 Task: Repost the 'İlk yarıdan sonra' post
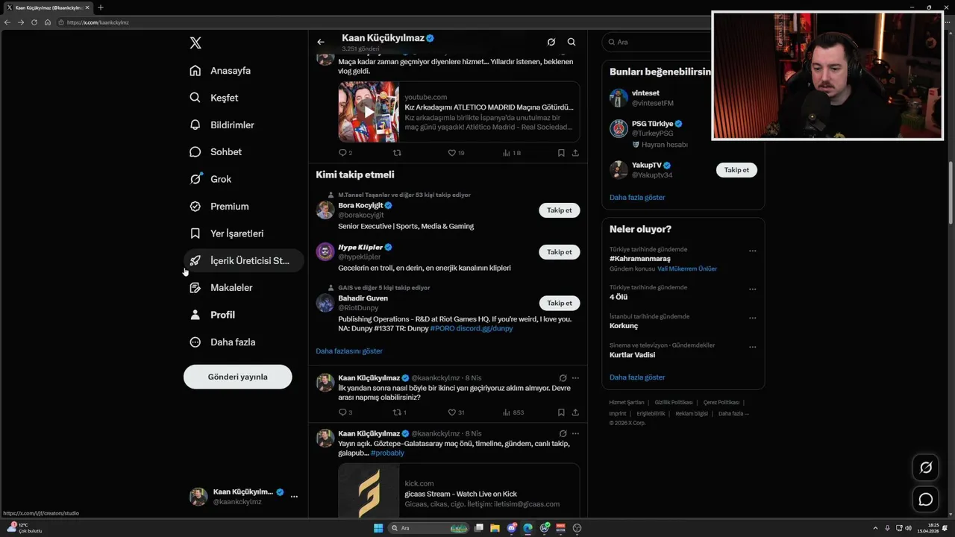coord(397,412)
